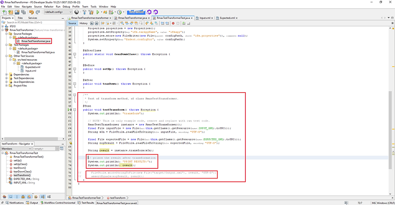Image resolution: width=395 pixels, height=205 pixels.
Task: Click the Build Project hammer icon
Action: pyautogui.click(x=84, y=12)
